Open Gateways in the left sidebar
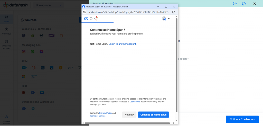 point(6,31)
